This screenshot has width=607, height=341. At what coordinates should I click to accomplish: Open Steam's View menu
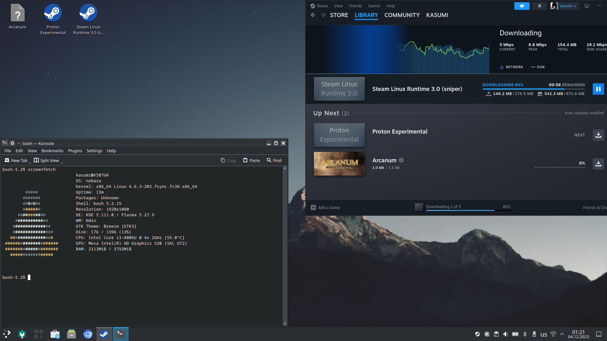pyautogui.click(x=338, y=6)
